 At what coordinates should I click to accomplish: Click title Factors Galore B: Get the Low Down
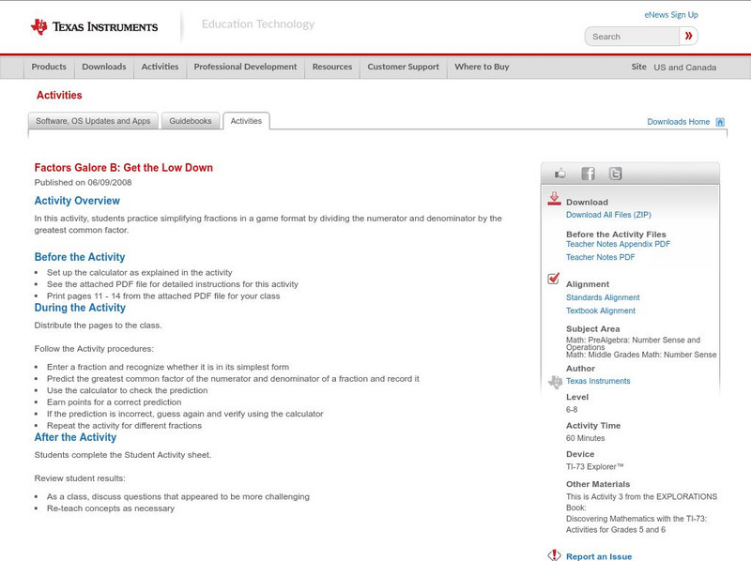coord(124,168)
